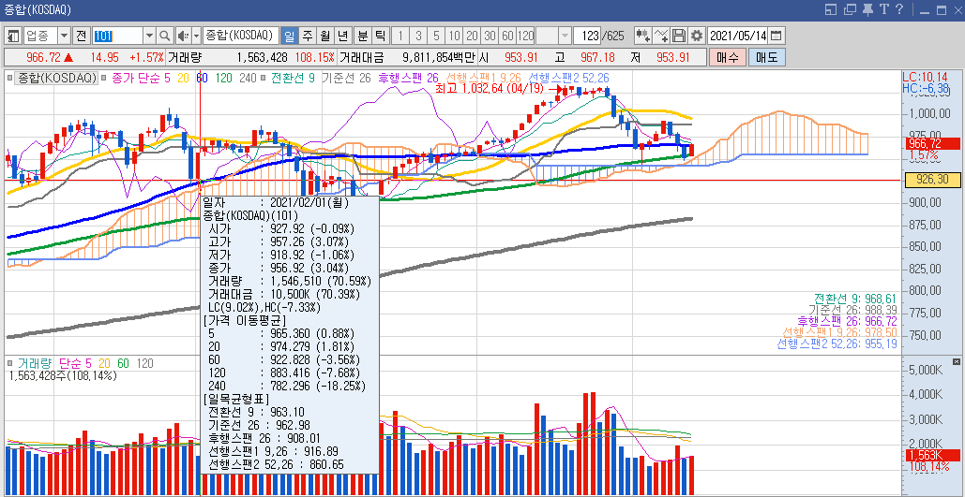
Task: Click the 1,563K volume tag on axis
Action: coord(934,455)
